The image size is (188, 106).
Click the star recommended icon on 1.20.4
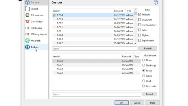[54, 15]
